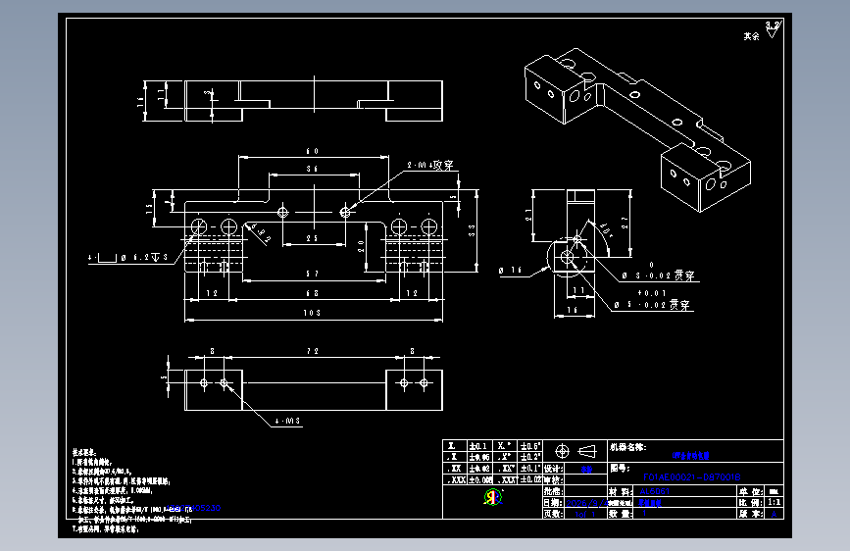Click the Ø16 diameter callout

pos(510,270)
